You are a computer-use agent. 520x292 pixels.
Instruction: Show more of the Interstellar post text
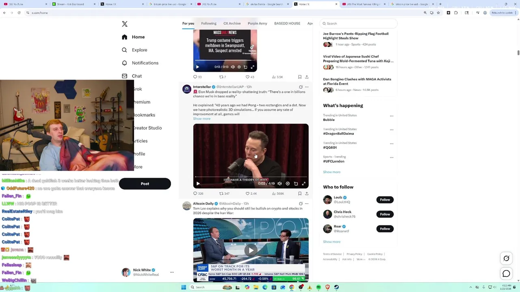[x=201, y=119]
